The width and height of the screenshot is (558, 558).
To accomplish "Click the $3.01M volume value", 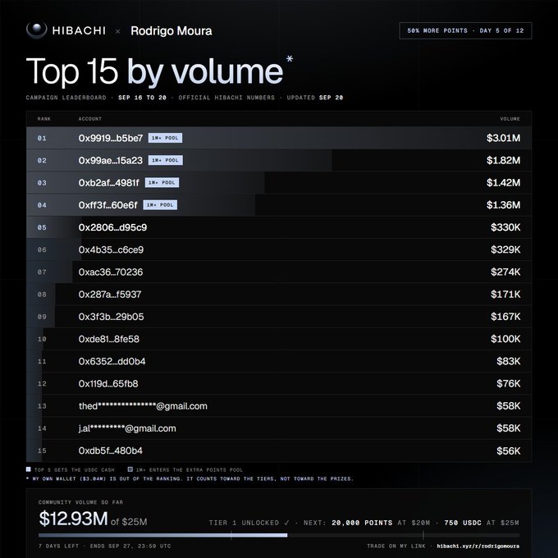I will pos(503,138).
